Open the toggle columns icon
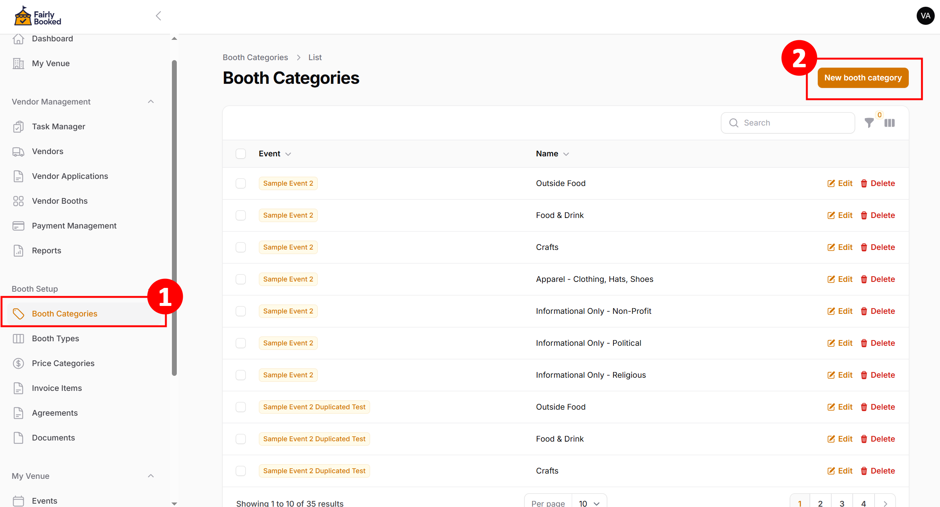The image size is (940, 507). tap(890, 123)
